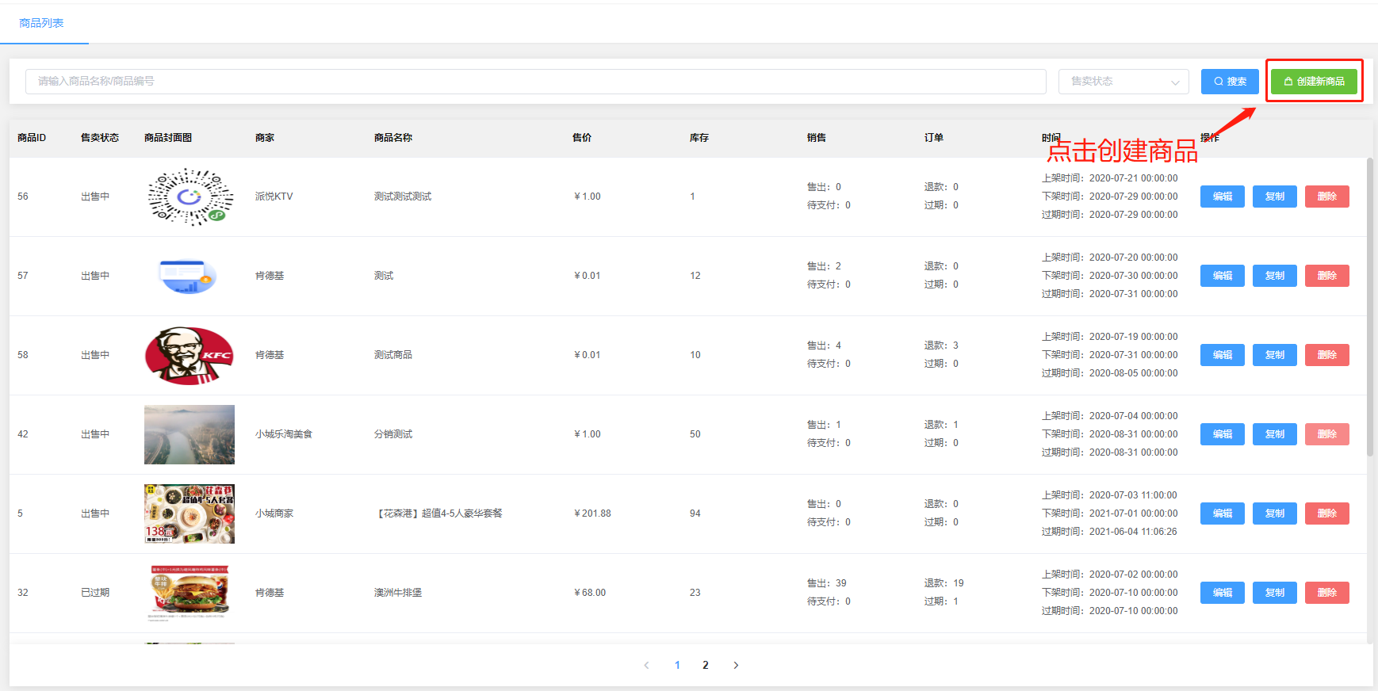Click the search magnifier button 搜索
Screen dimensions: 1378x691
click(1230, 82)
